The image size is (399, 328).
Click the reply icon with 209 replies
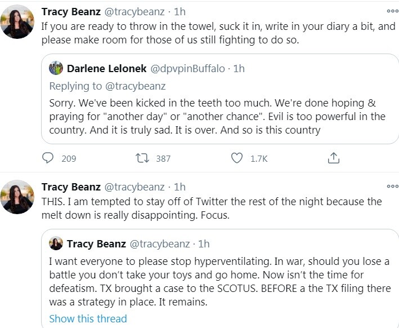pyautogui.click(x=48, y=158)
